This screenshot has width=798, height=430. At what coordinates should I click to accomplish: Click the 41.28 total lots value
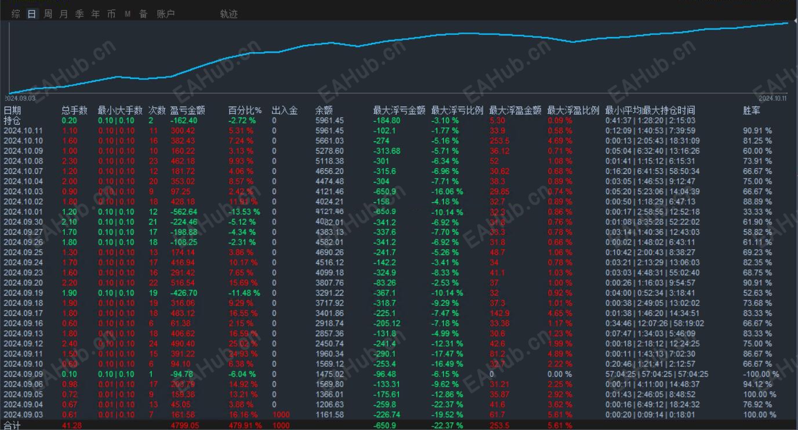(71, 425)
